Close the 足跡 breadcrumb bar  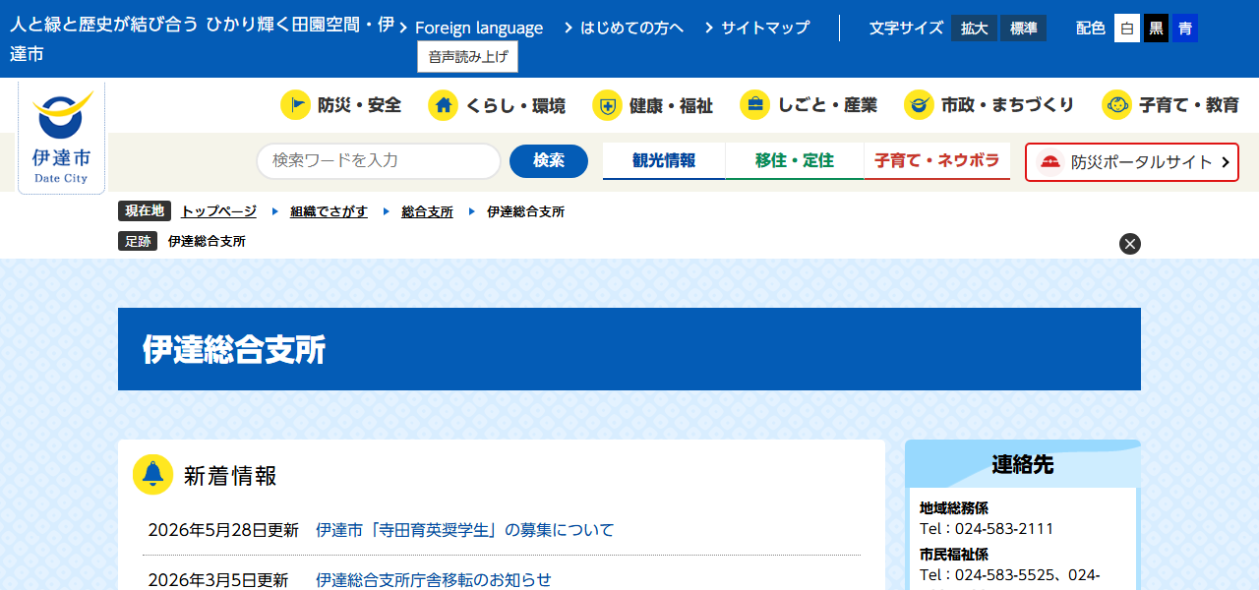(x=1130, y=244)
